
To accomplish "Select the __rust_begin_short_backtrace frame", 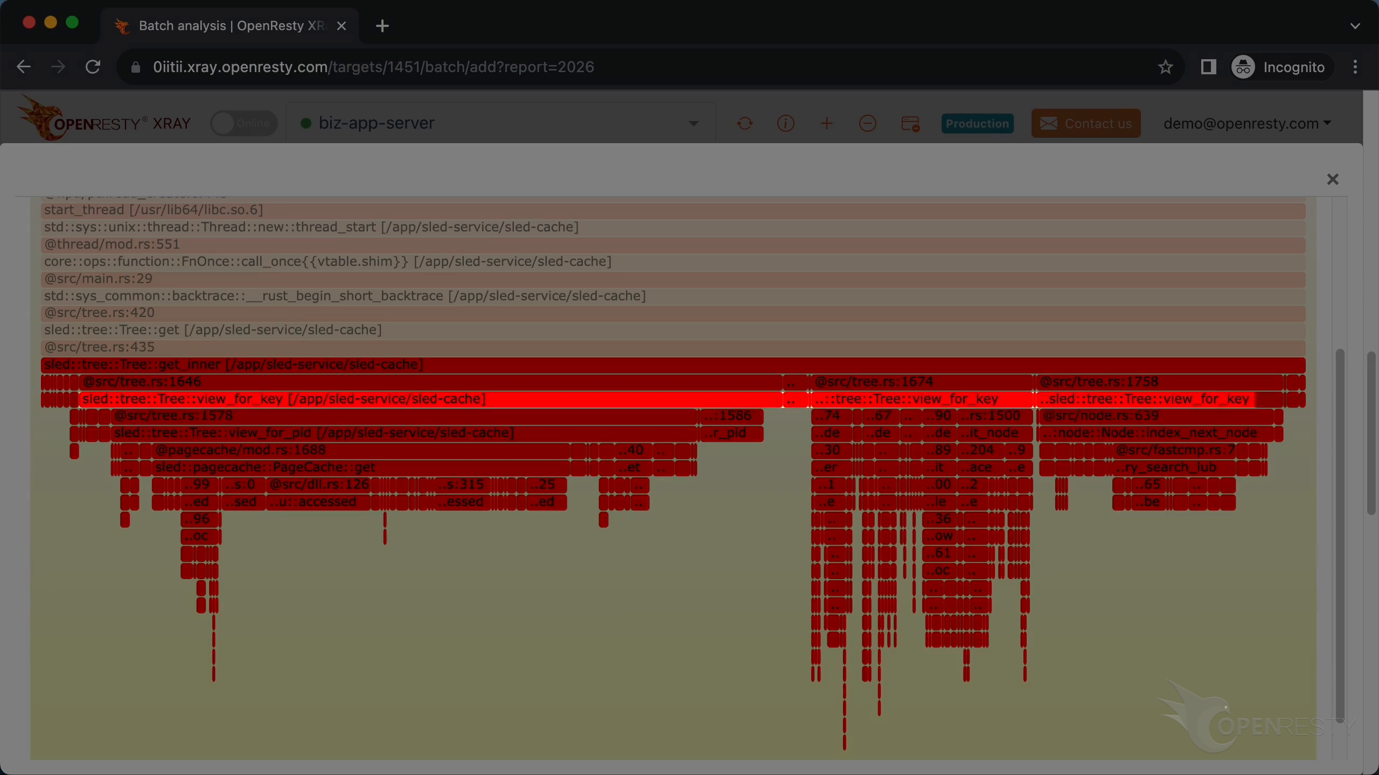I will pyautogui.click(x=673, y=296).
